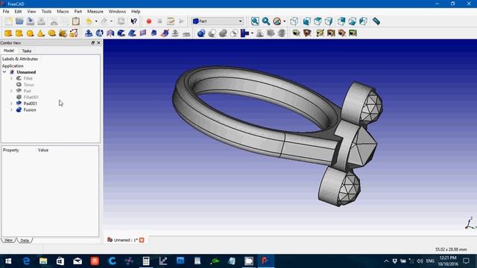Open the Part menu
Image resolution: width=477 pixels, height=268 pixels.
(78, 11)
